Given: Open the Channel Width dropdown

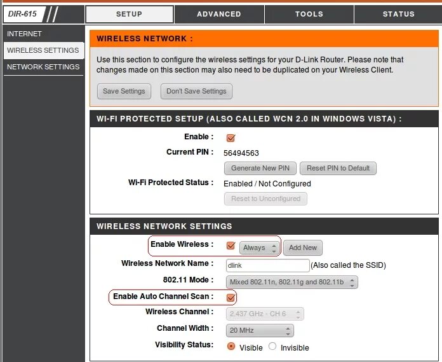Looking at the screenshot, I should pyautogui.click(x=260, y=330).
